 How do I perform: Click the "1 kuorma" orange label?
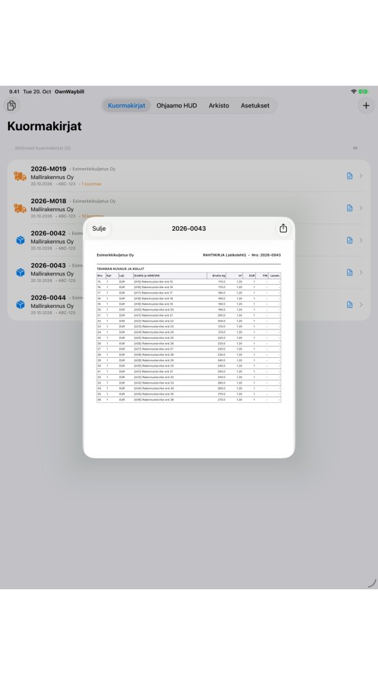pyautogui.click(x=91, y=184)
